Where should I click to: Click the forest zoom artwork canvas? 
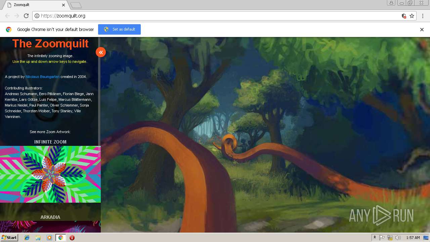[x=265, y=134]
